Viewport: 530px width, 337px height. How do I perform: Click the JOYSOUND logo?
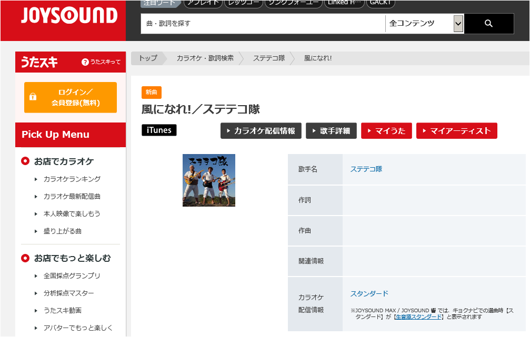69,16
